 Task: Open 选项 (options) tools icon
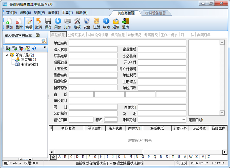[77, 23]
